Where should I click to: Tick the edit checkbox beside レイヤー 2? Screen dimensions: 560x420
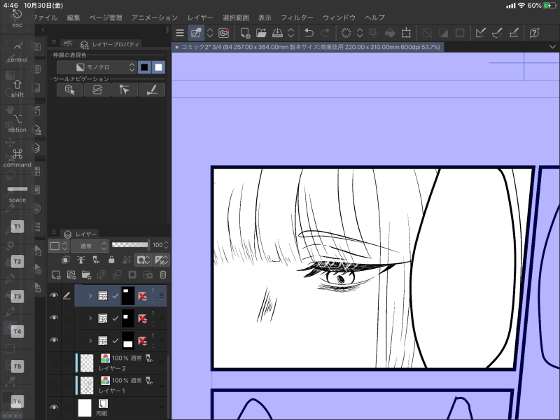pyautogui.click(x=67, y=363)
